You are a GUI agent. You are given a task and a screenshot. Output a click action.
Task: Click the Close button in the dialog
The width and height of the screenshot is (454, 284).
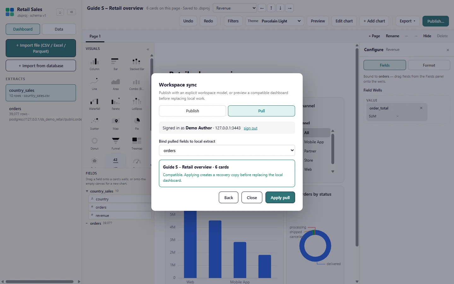coord(252,198)
